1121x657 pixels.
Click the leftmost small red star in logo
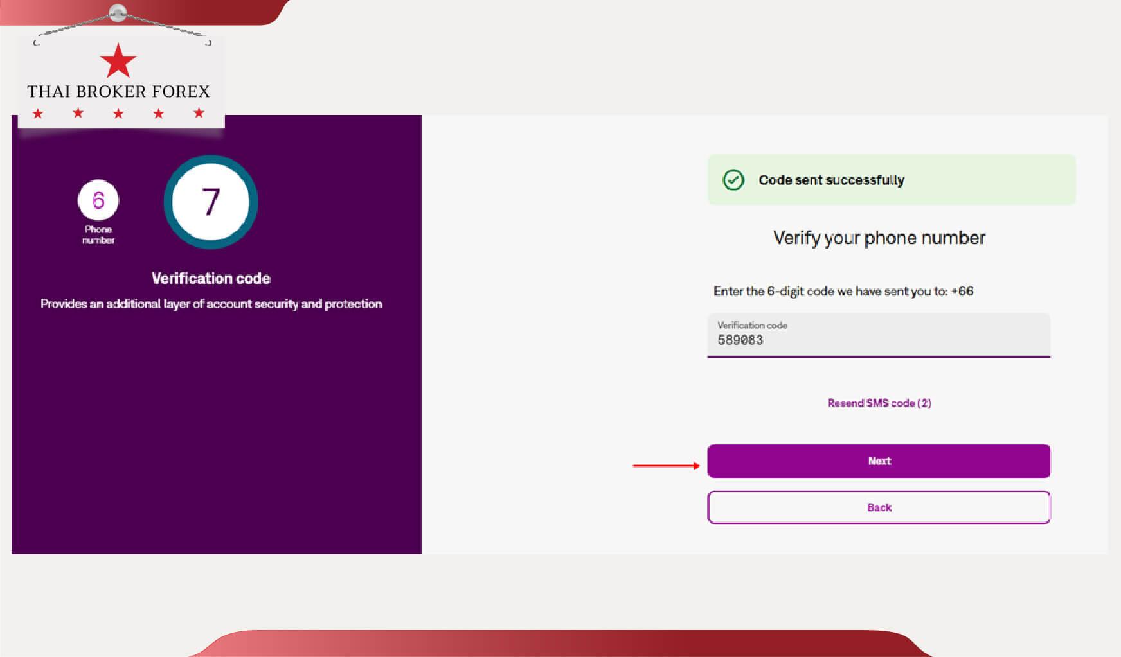click(x=38, y=114)
